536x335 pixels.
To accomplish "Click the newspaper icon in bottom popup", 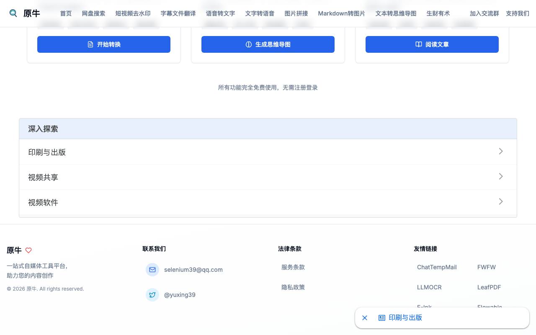I will [382, 318].
